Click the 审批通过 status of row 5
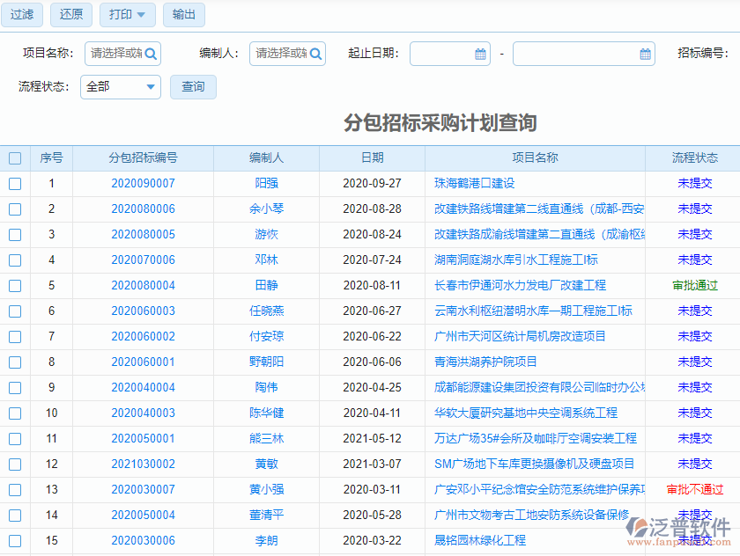This screenshot has width=740, height=556. (x=694, y=285)
